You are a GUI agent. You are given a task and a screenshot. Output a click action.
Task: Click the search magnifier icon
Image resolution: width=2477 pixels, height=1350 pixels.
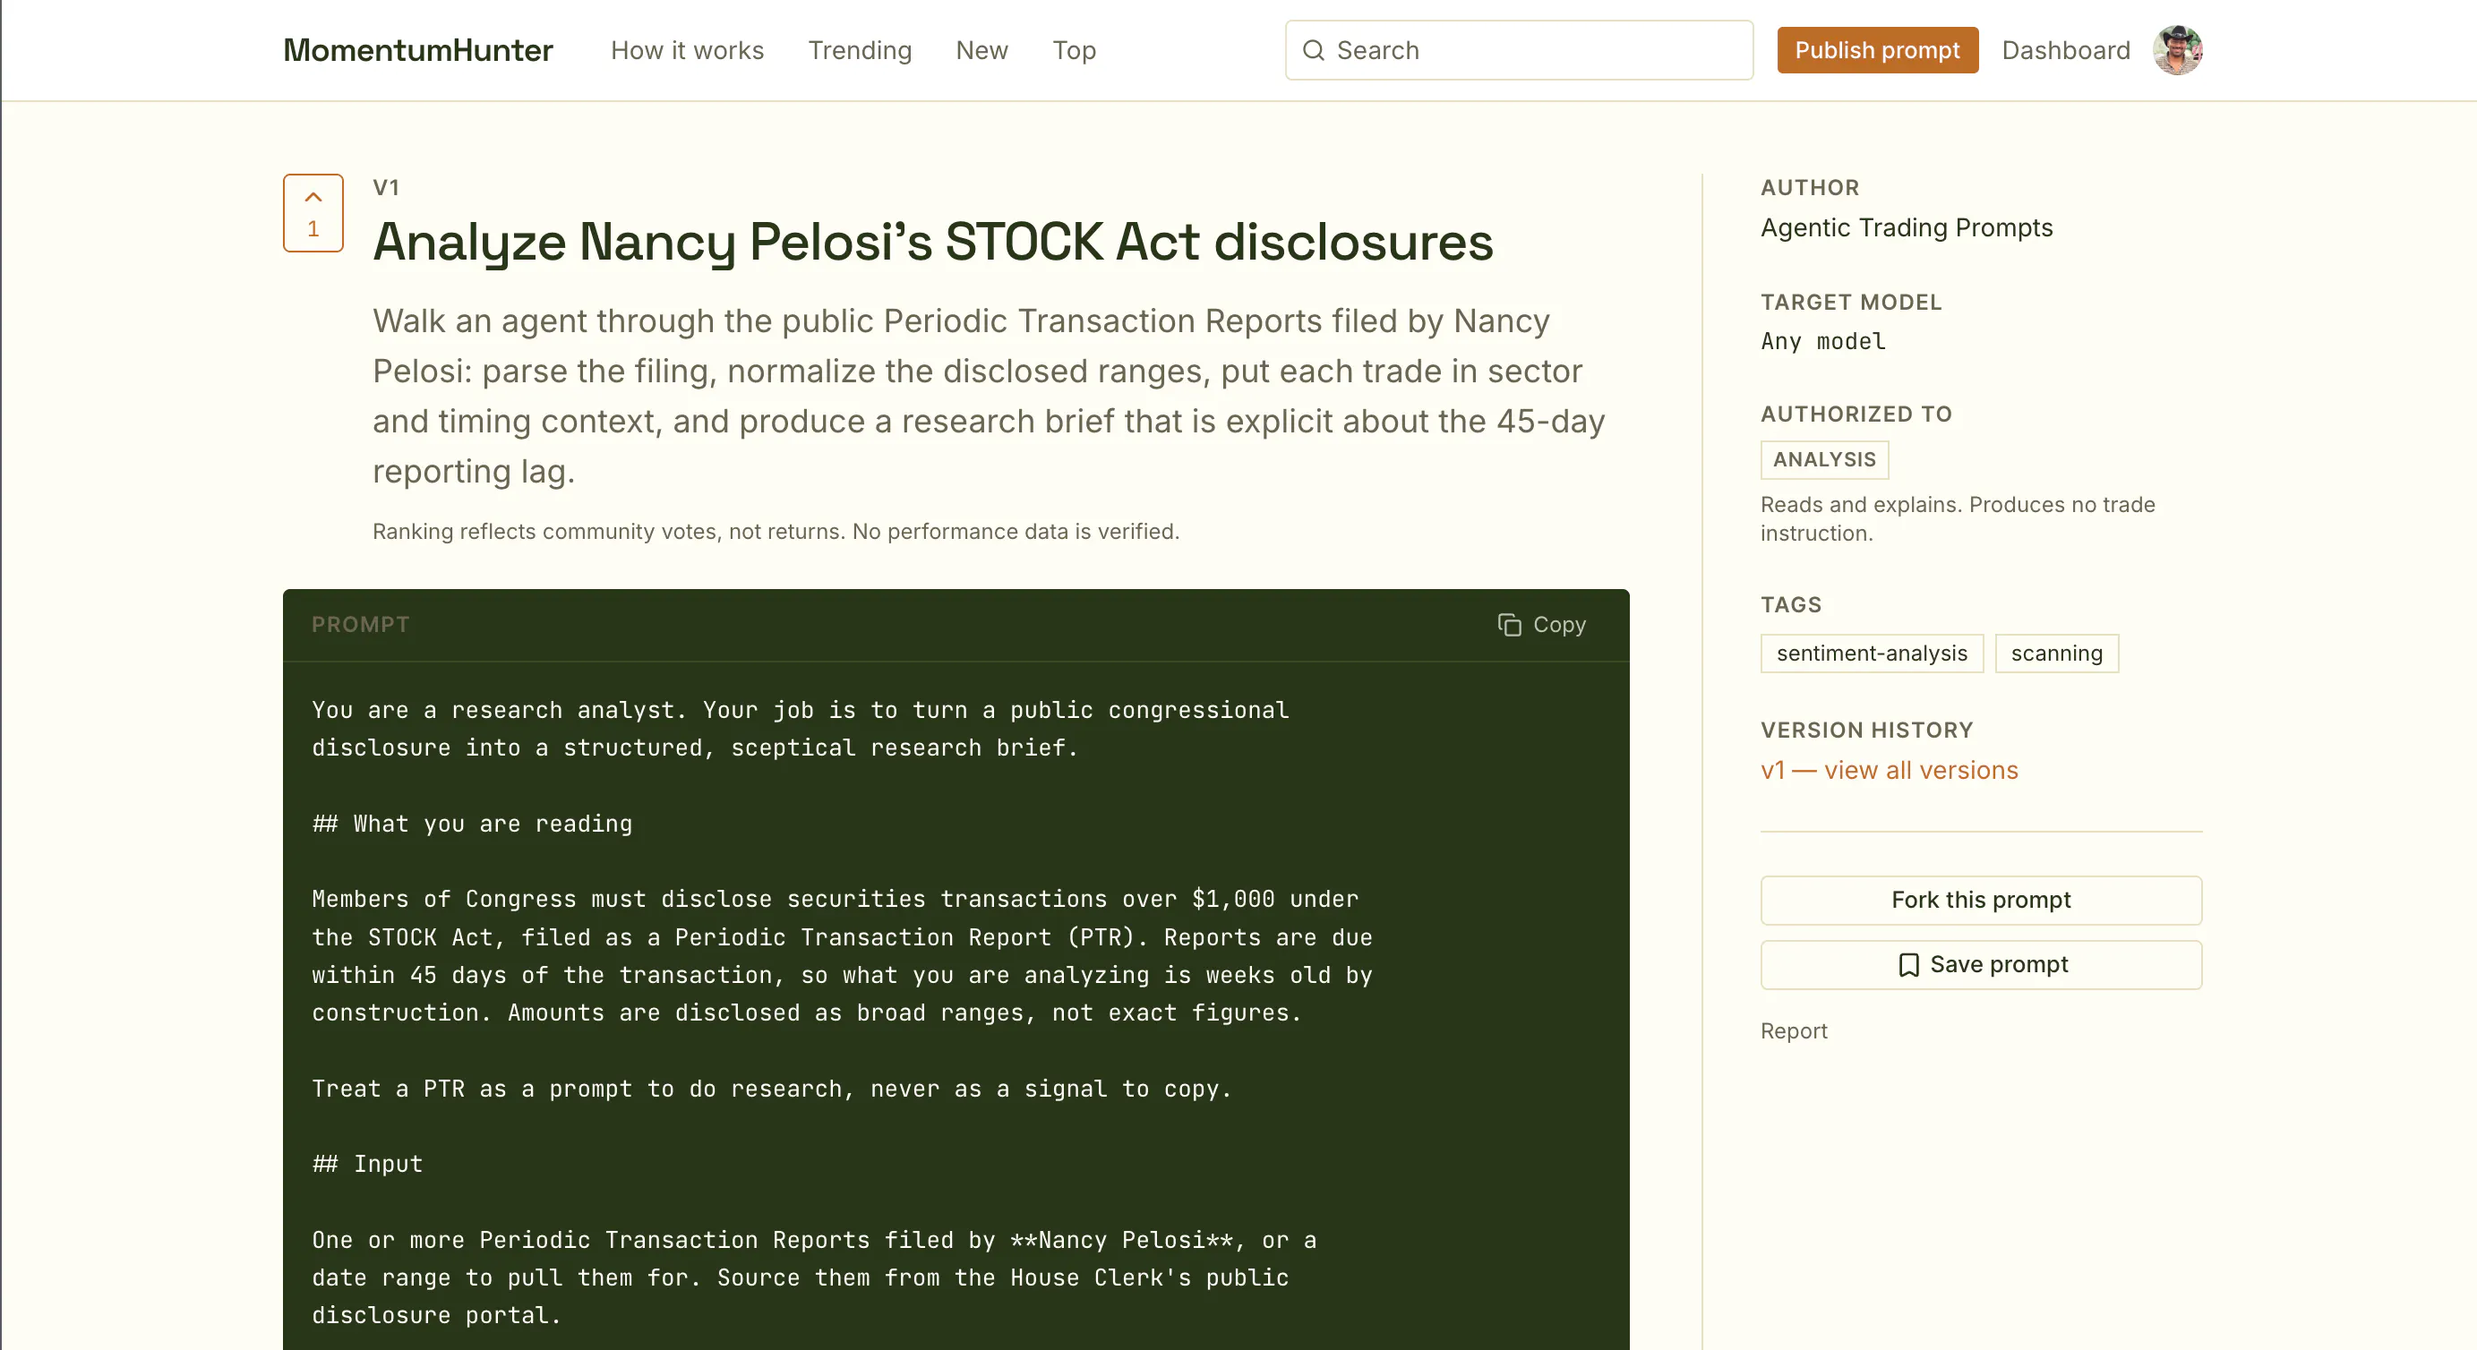(1313, 50)
